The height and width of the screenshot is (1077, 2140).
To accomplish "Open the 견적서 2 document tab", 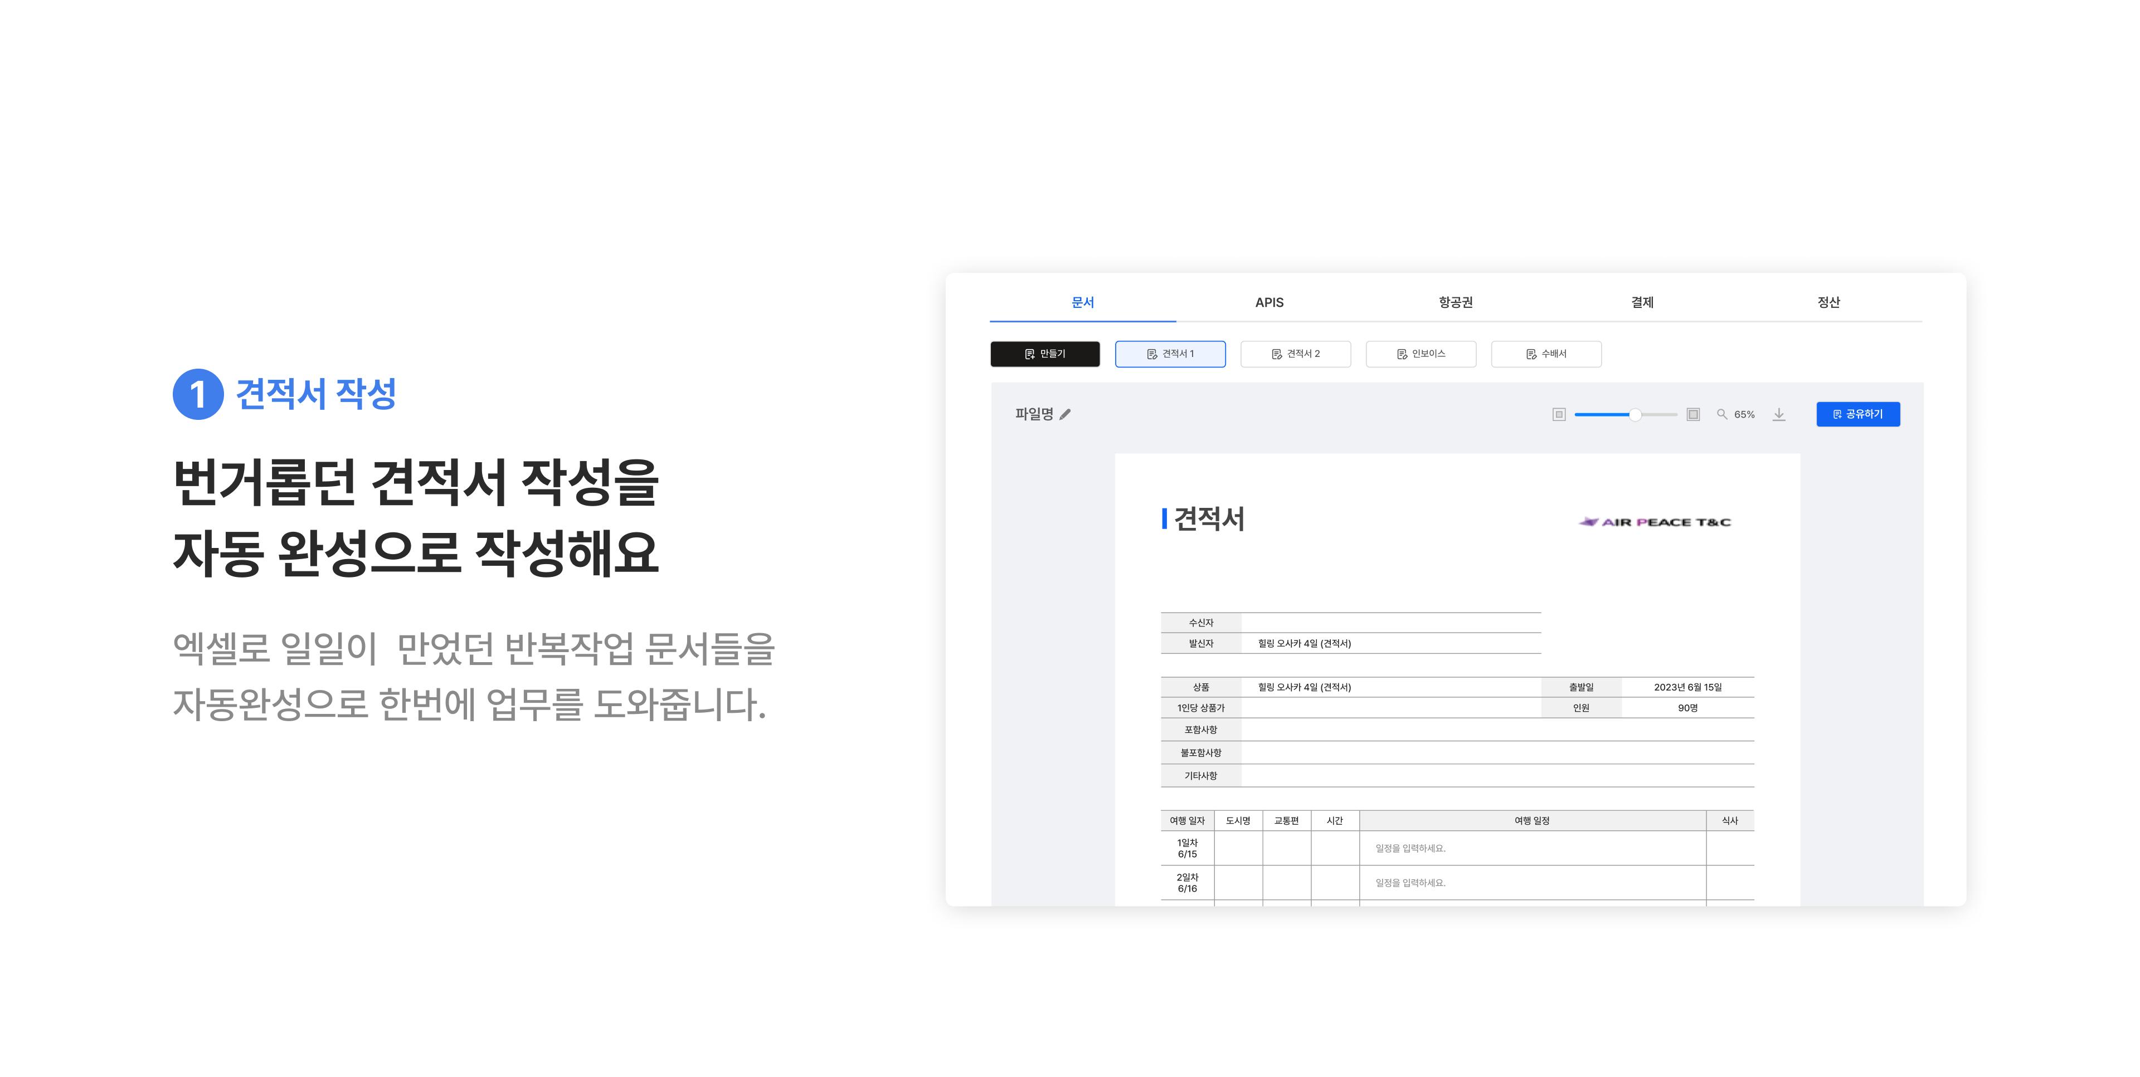I will [1295, 354].
